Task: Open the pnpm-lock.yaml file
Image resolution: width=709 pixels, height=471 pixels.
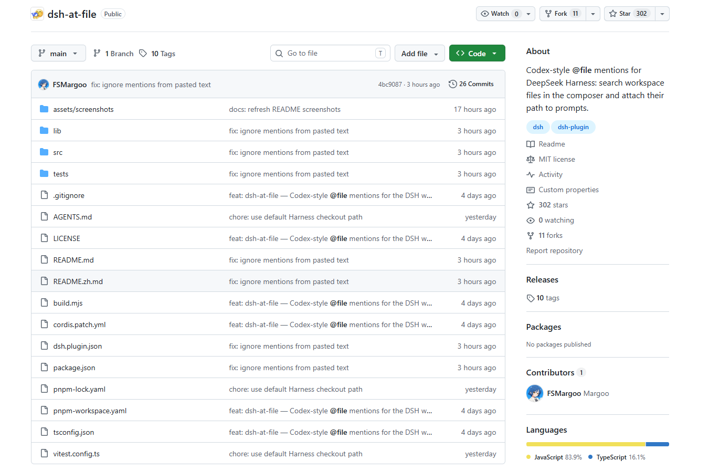Action: 79,389
